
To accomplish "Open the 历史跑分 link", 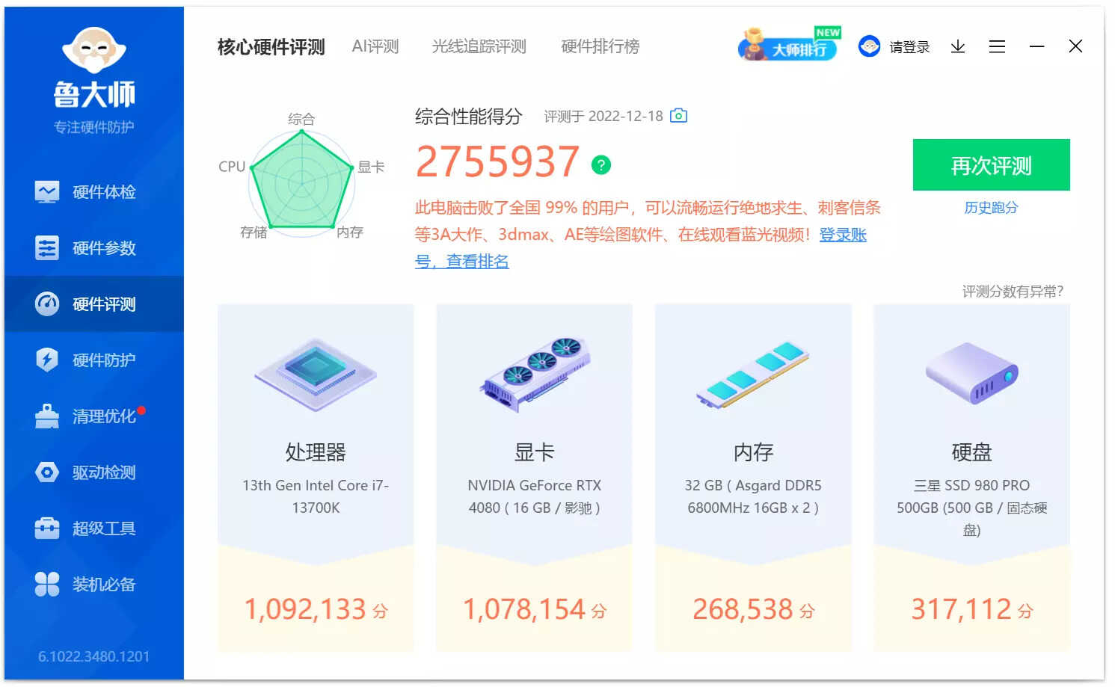I will tap(991, 208).
